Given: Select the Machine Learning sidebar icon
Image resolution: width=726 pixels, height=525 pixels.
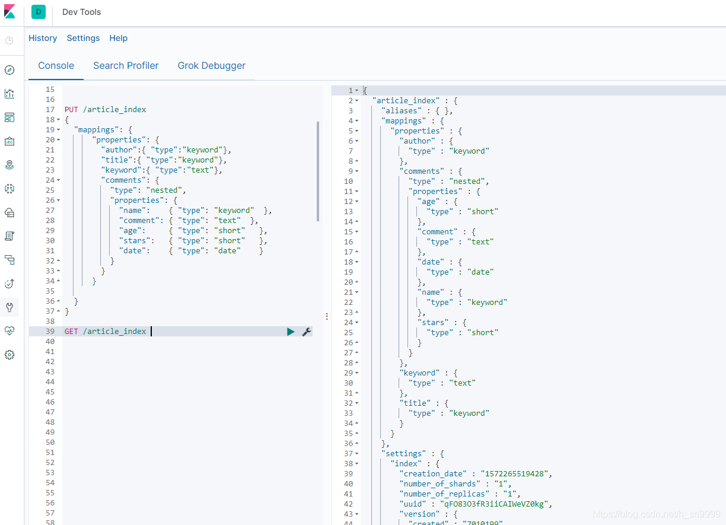Looking at the screenshot, I should tap(9, 189).
